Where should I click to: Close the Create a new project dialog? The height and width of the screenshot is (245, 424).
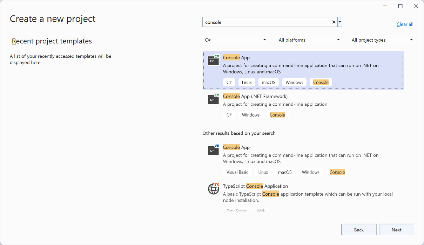(416, 6)
